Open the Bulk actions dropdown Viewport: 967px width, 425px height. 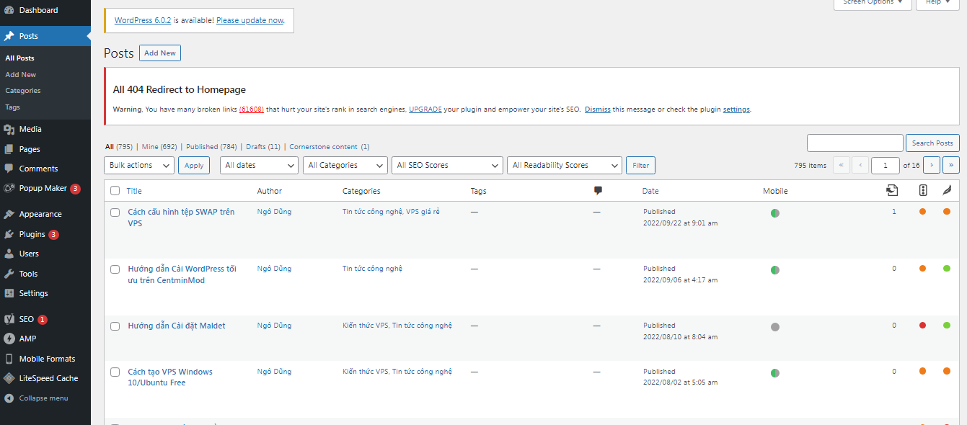point(138,165)
